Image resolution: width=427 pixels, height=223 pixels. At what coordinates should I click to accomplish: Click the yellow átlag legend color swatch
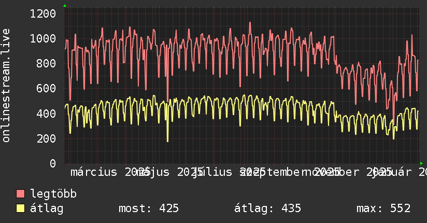click(x=20, y=208)
